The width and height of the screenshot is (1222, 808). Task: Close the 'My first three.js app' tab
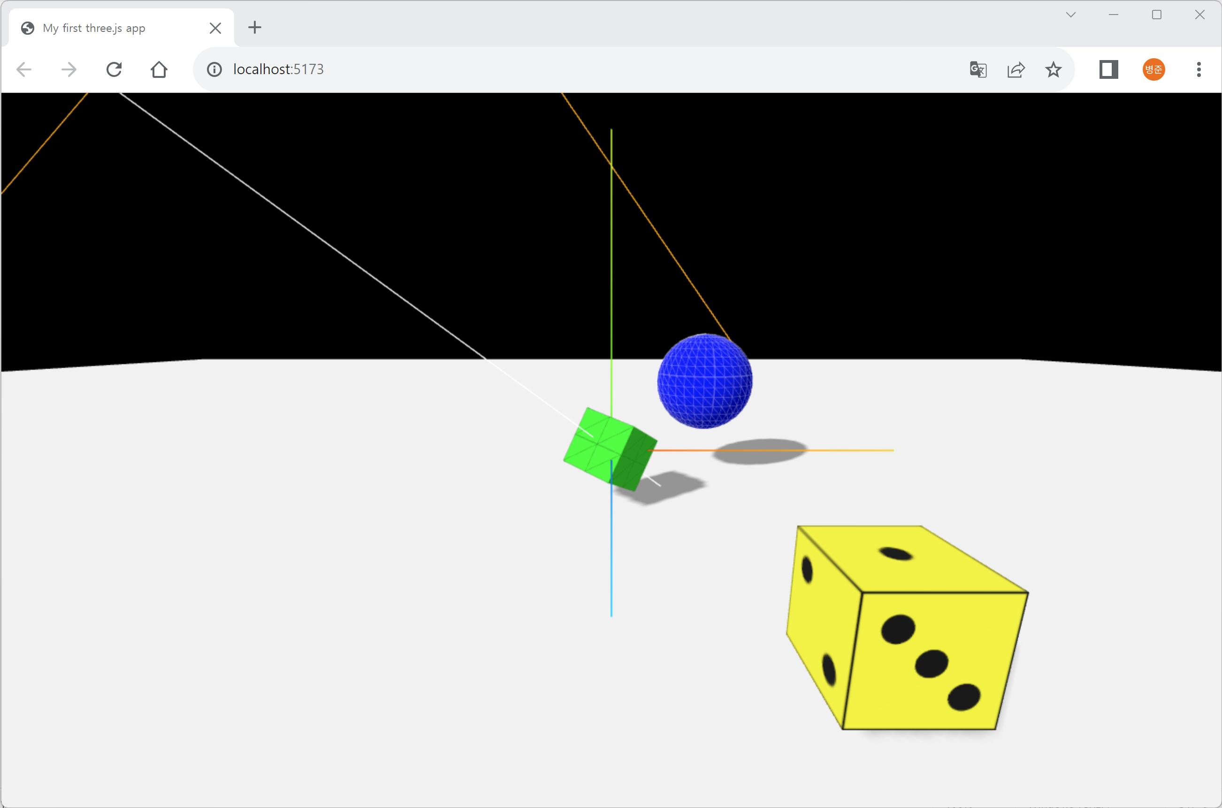215,28
